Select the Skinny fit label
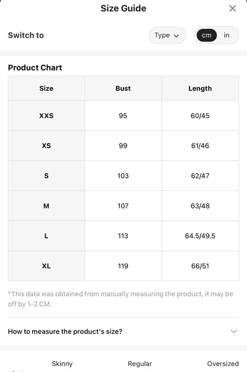 click(x=62, y=364)
